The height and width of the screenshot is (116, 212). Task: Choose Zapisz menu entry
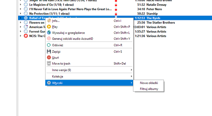point(89,52)
